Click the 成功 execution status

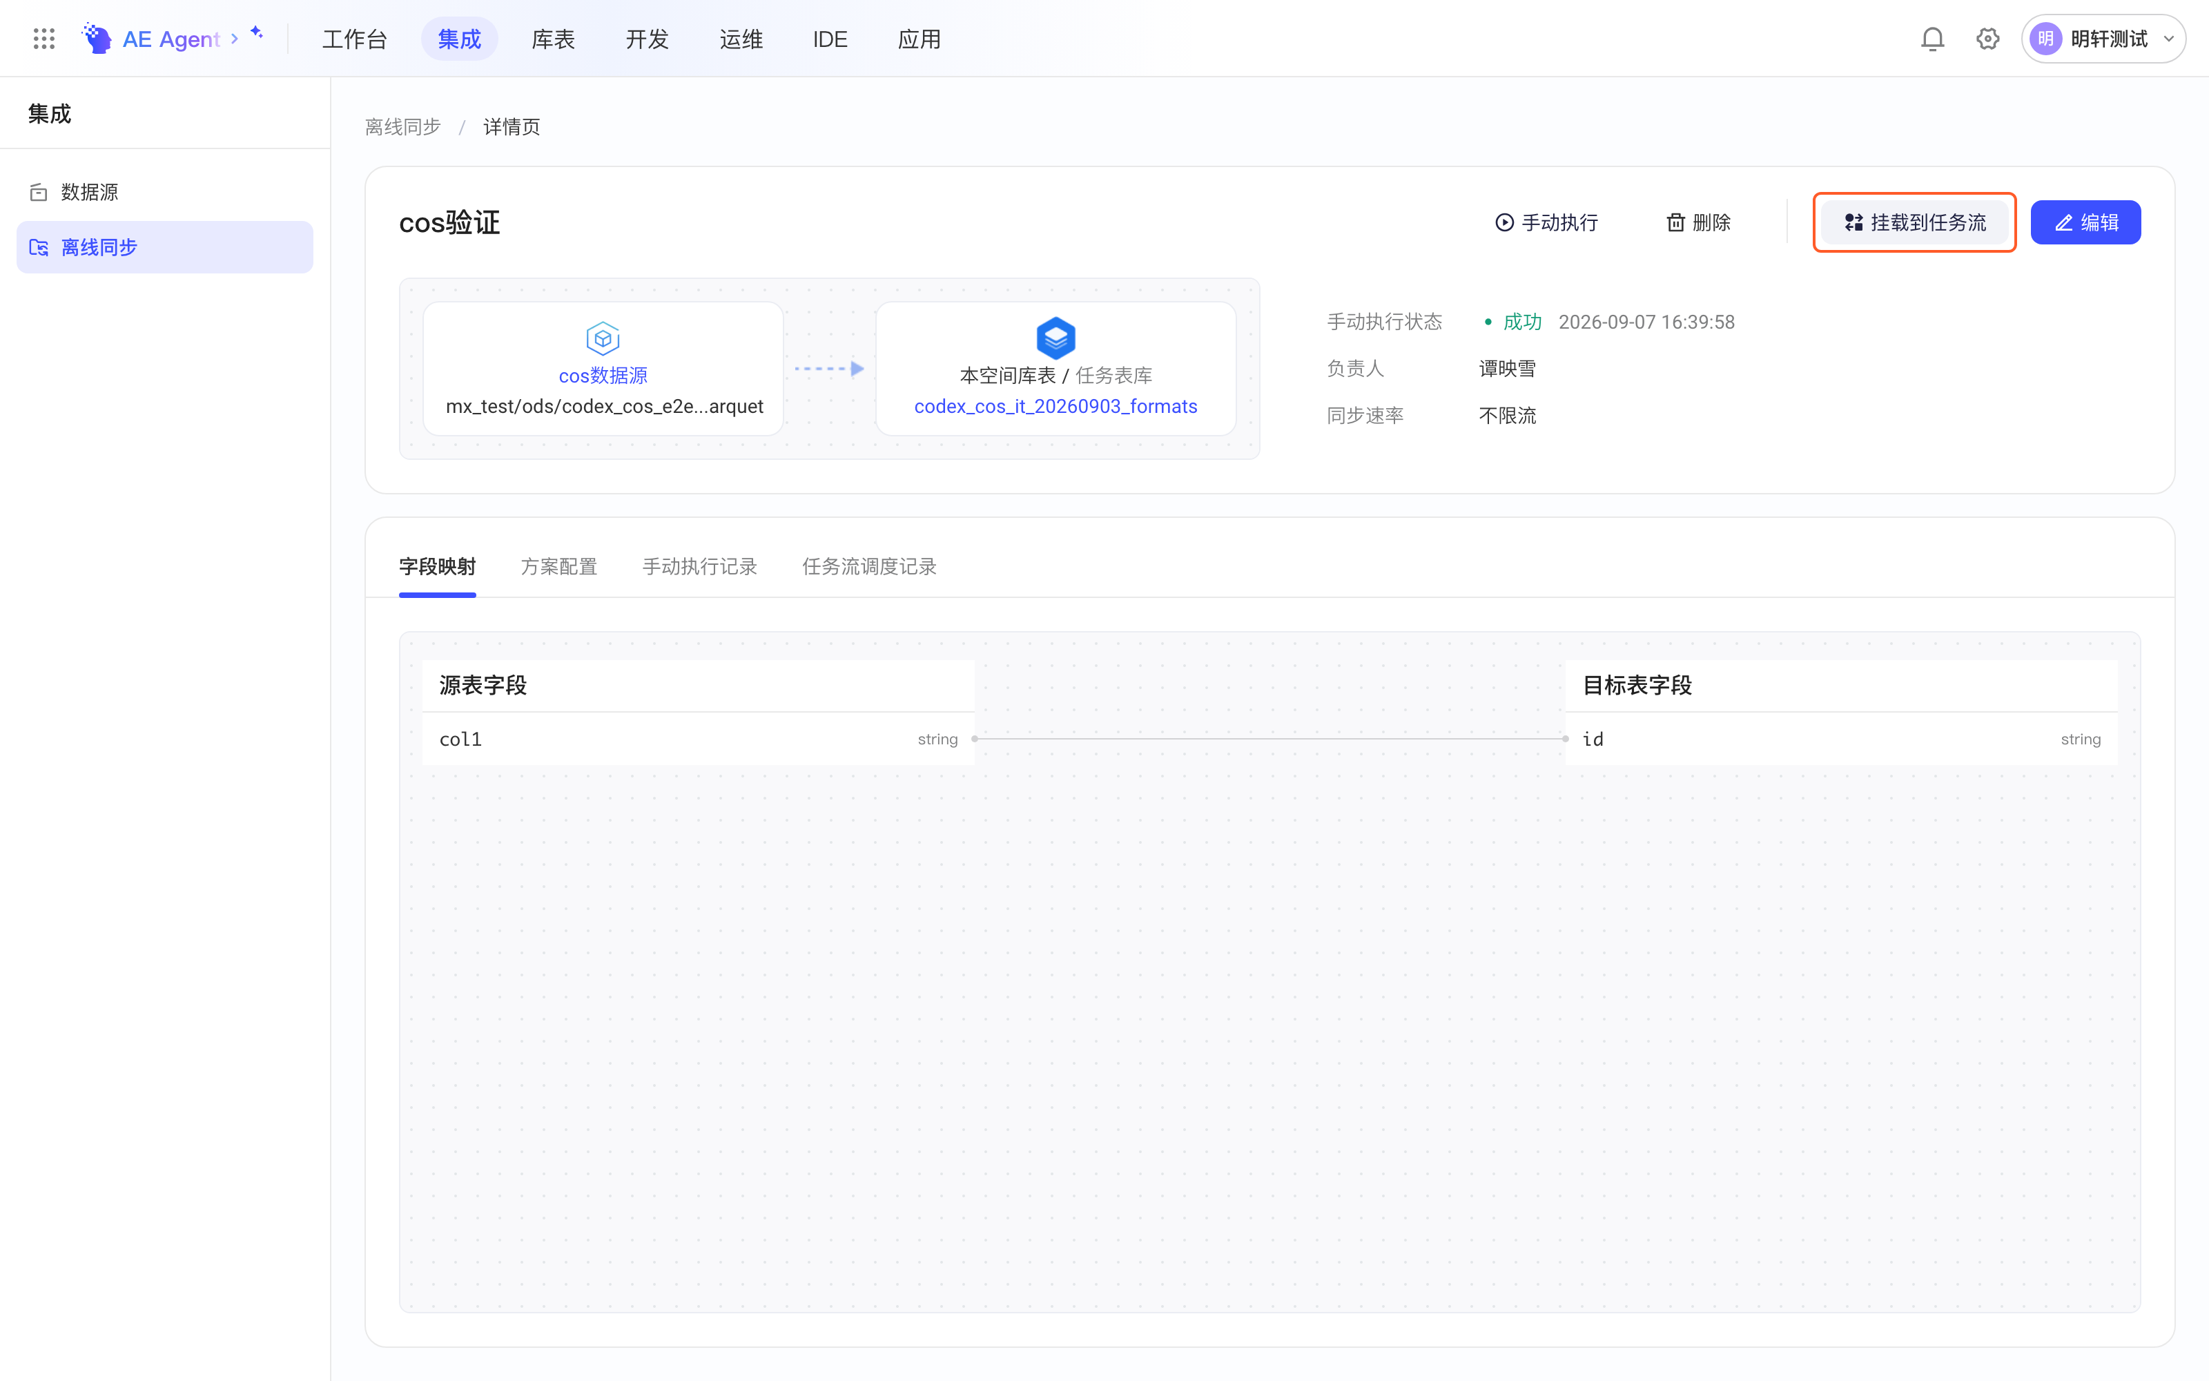tap(1521, 322)
